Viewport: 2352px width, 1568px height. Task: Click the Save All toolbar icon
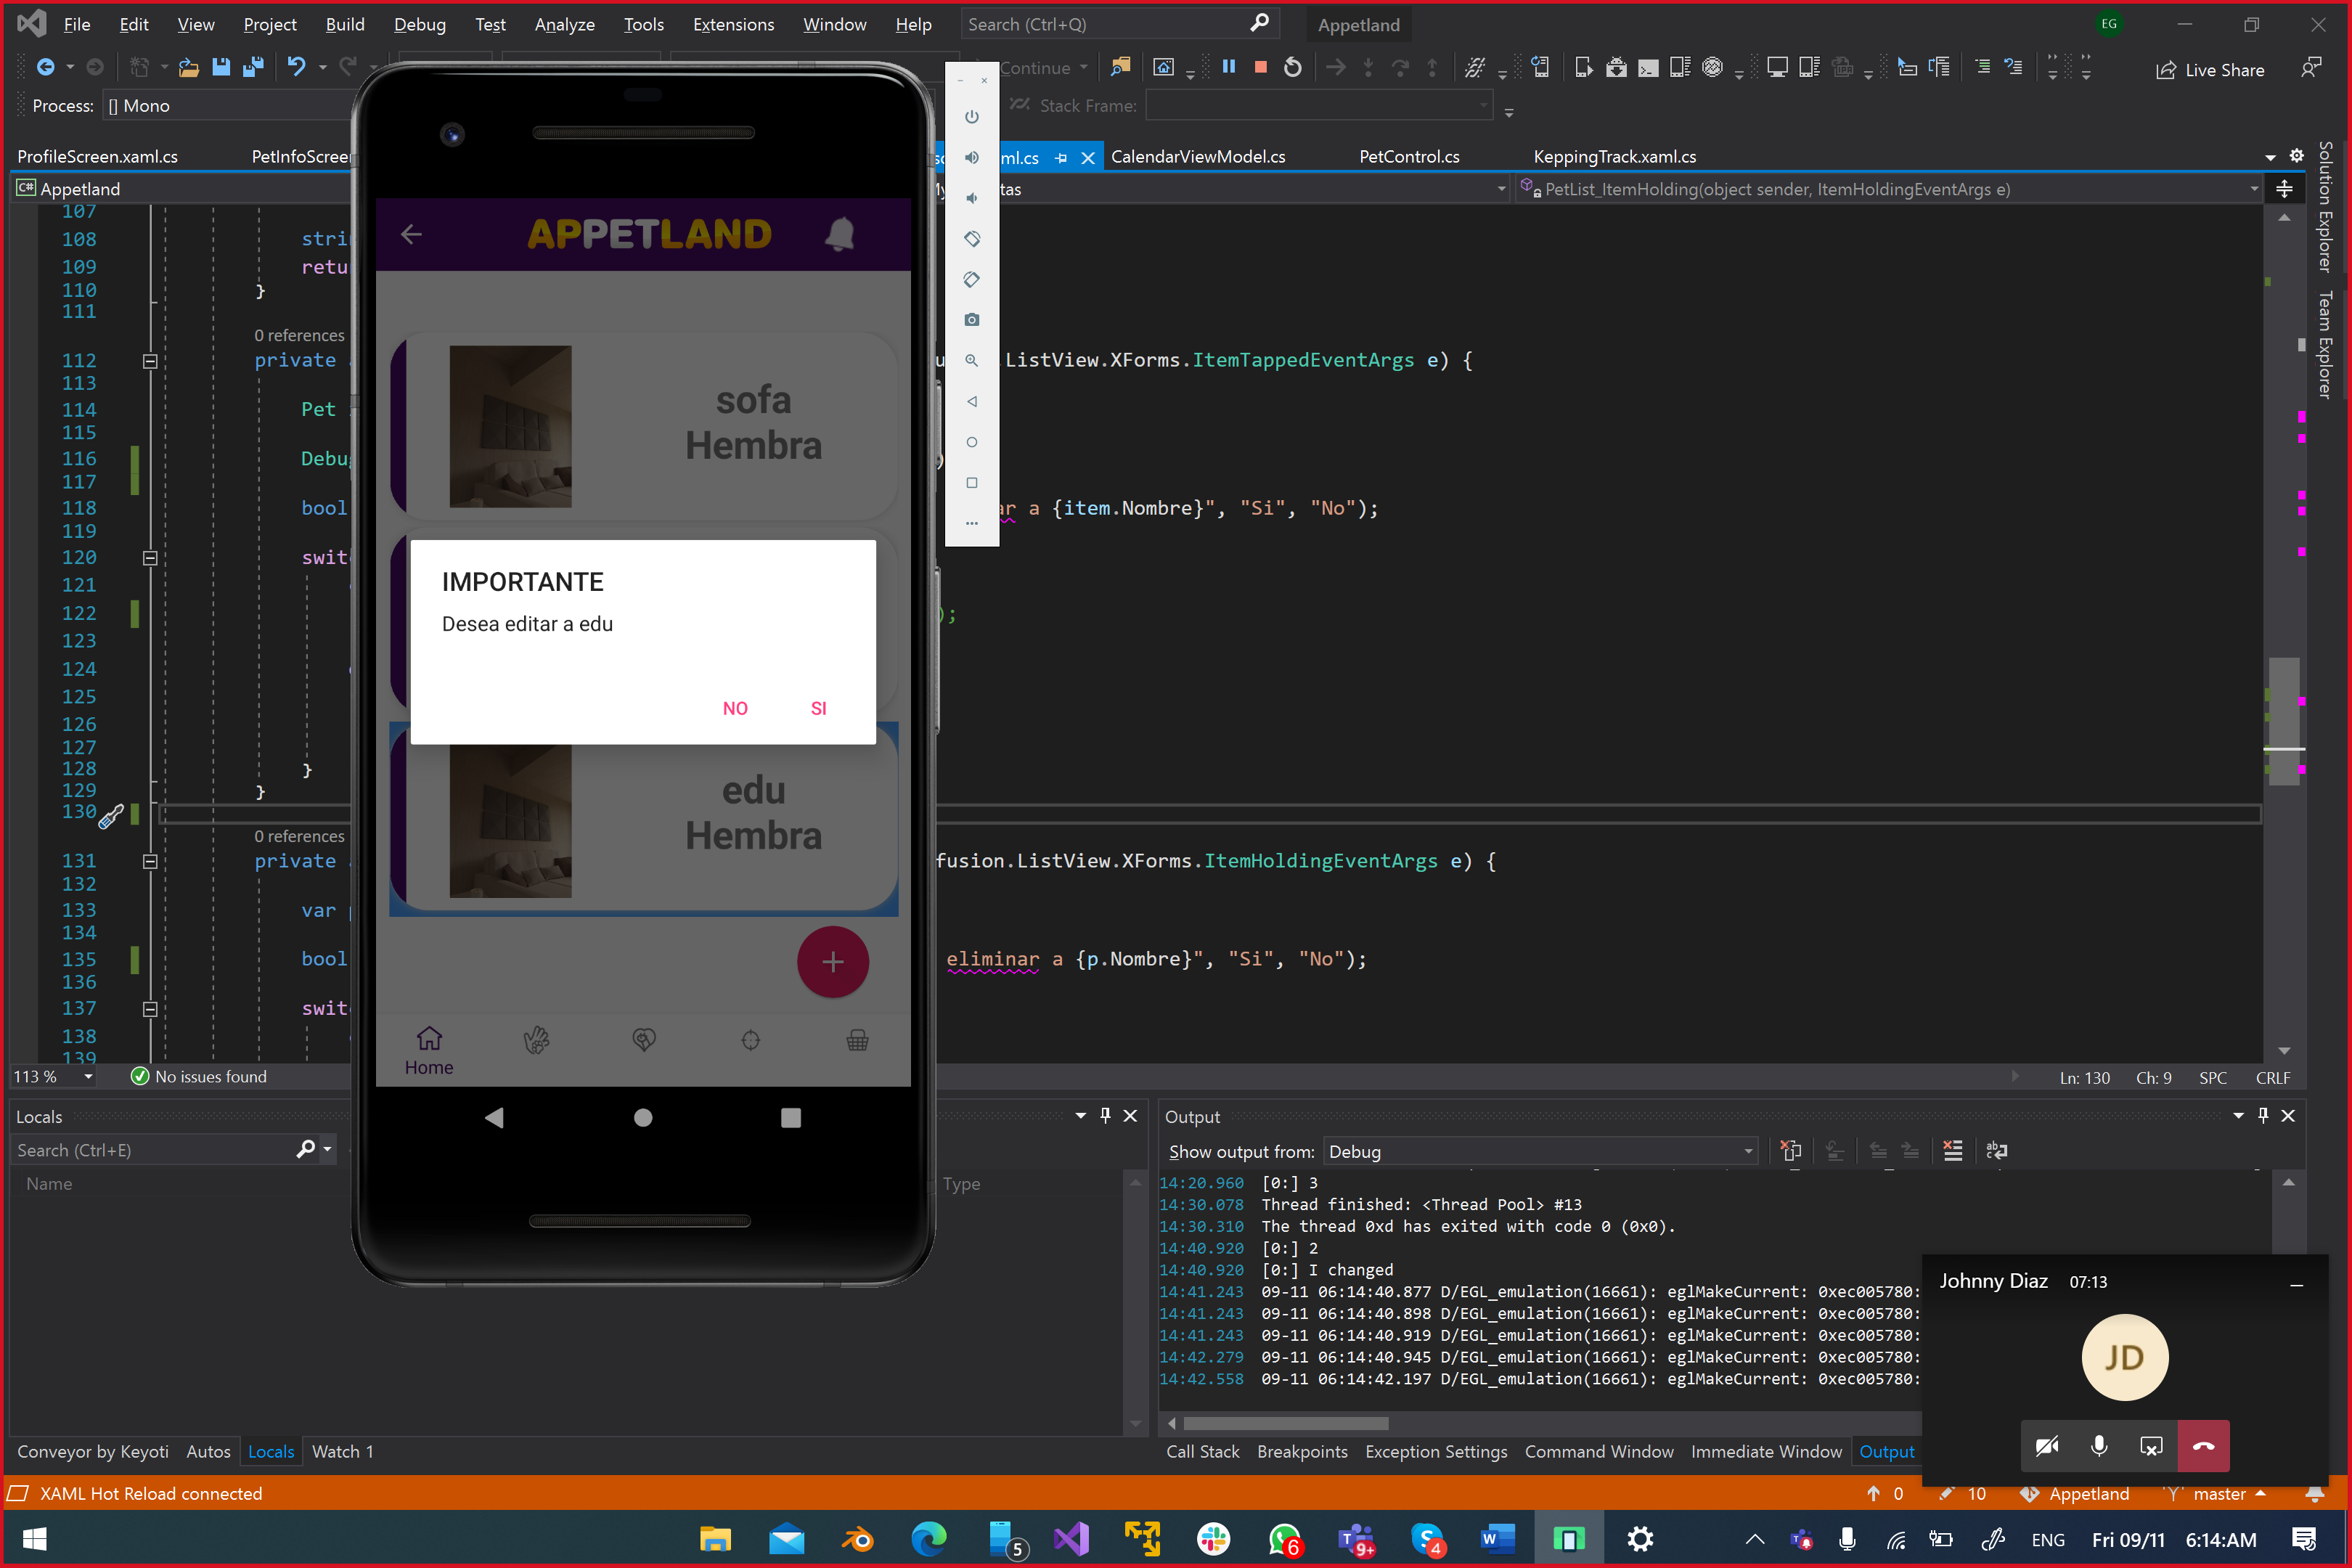pyautogui.click(x=253, y=67)
